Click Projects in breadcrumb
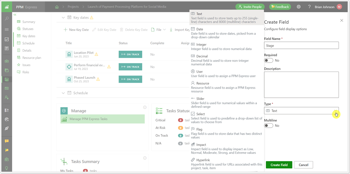 coord(73,7)
